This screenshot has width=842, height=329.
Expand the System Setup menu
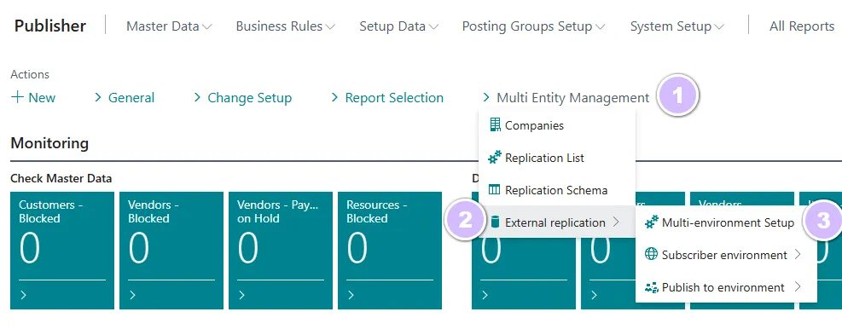pyautogui.click(x=677, y=26)
